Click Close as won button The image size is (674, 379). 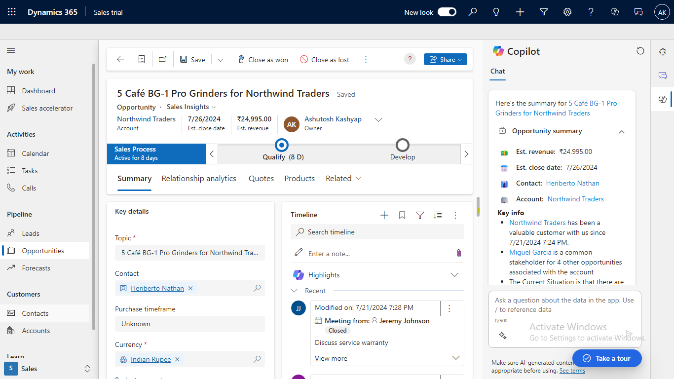(262, 60)
